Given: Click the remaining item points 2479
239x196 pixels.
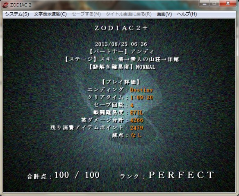Looking at the screenshot, I should [137, 128].
